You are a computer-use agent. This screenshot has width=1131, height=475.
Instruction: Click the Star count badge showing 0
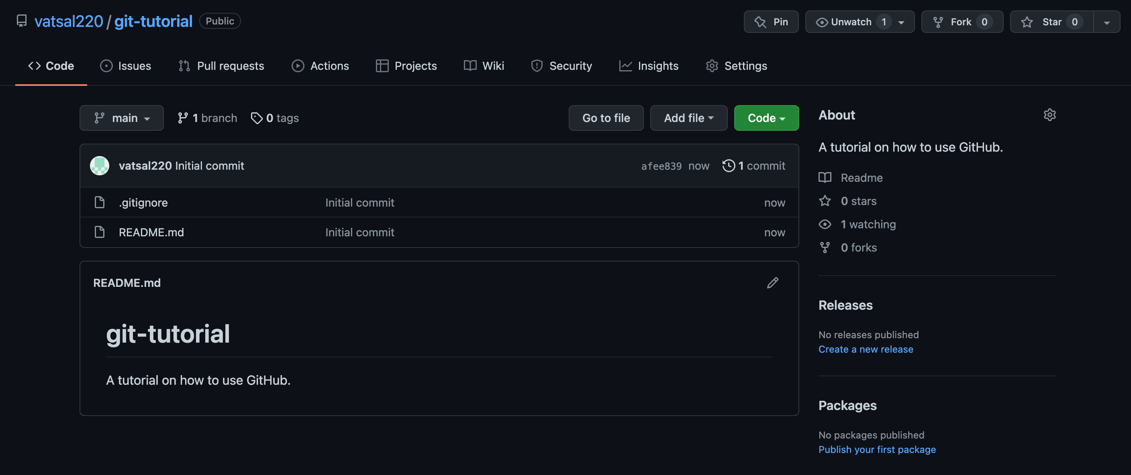coord(1074,22)
